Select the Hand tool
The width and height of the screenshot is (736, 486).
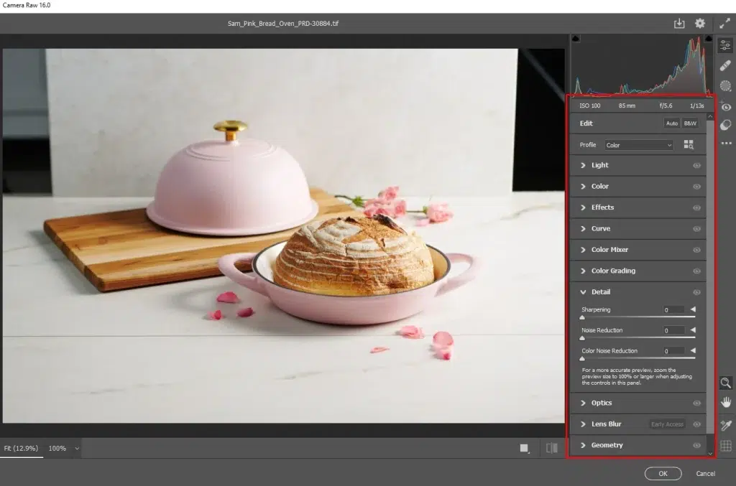725,403
